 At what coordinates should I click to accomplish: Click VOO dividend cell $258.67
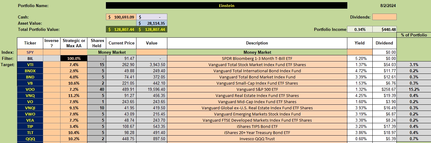click(384, 89)
